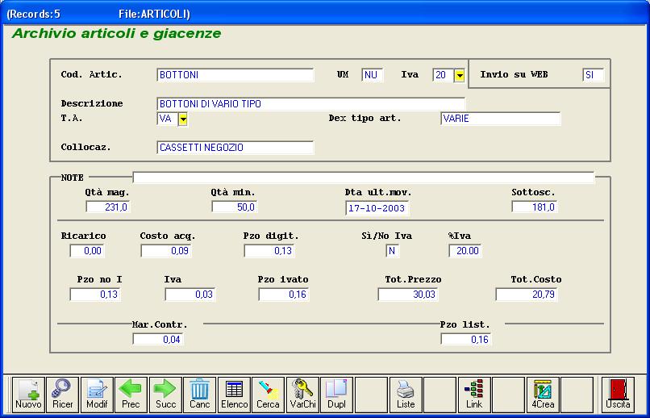Create a new record with Nuovo
The height and width of the screenshot is (418, 650).
28,395
